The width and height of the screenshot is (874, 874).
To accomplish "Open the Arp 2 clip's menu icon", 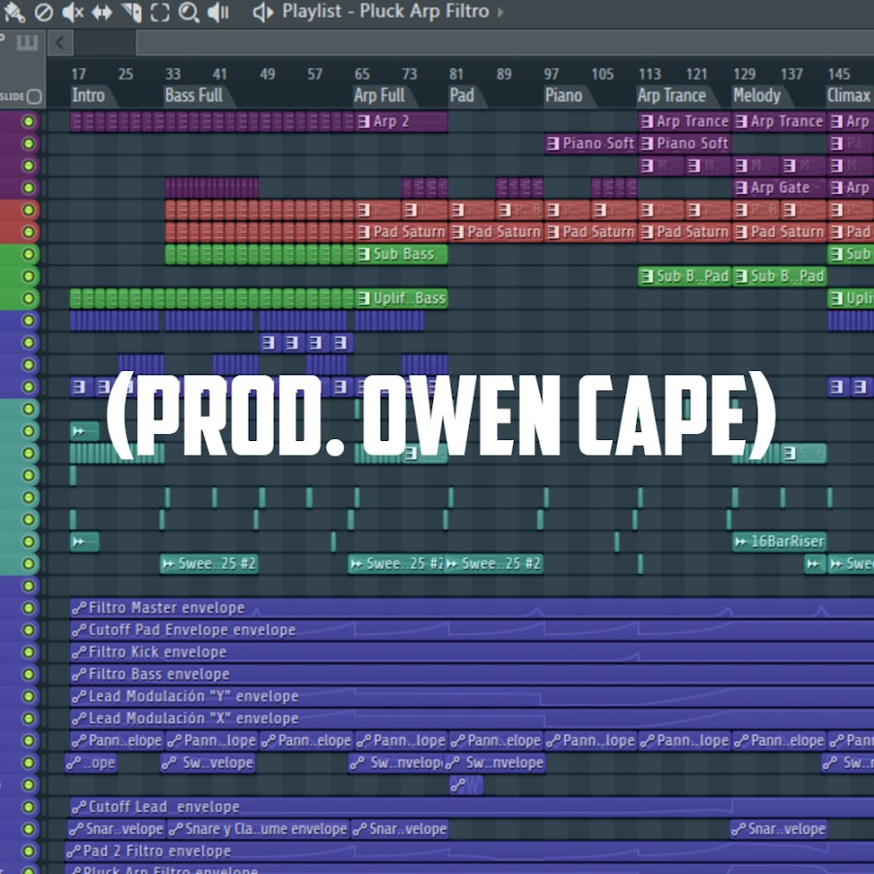I will 364,121.
